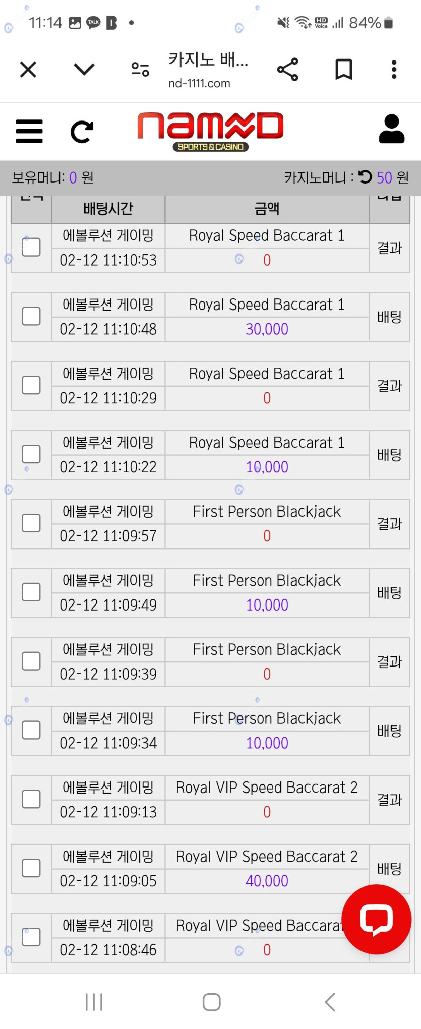Viewport: 421px width, 1029px height.
Task: Open browser three-dot options menu
Action: (394, 70)
